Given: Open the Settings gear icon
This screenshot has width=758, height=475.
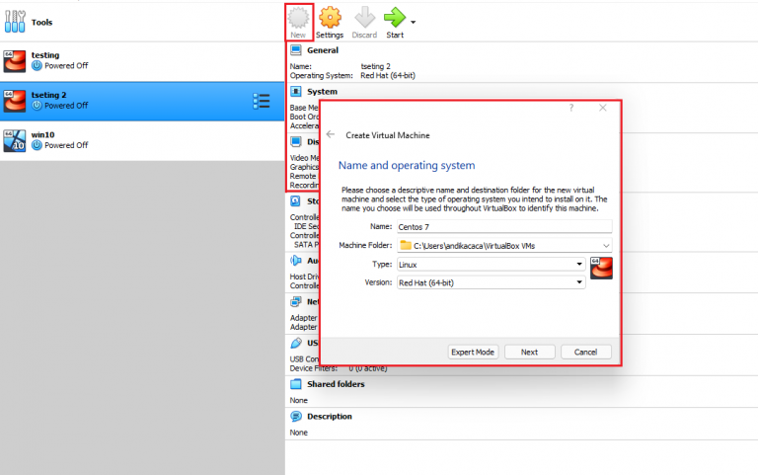Looking at the screenshot, I should 330,18.
